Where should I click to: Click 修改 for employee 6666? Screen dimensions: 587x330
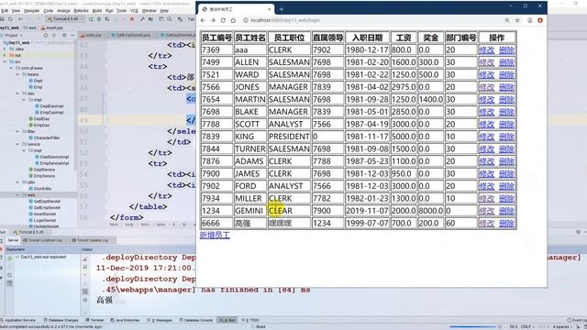point(487,224)
